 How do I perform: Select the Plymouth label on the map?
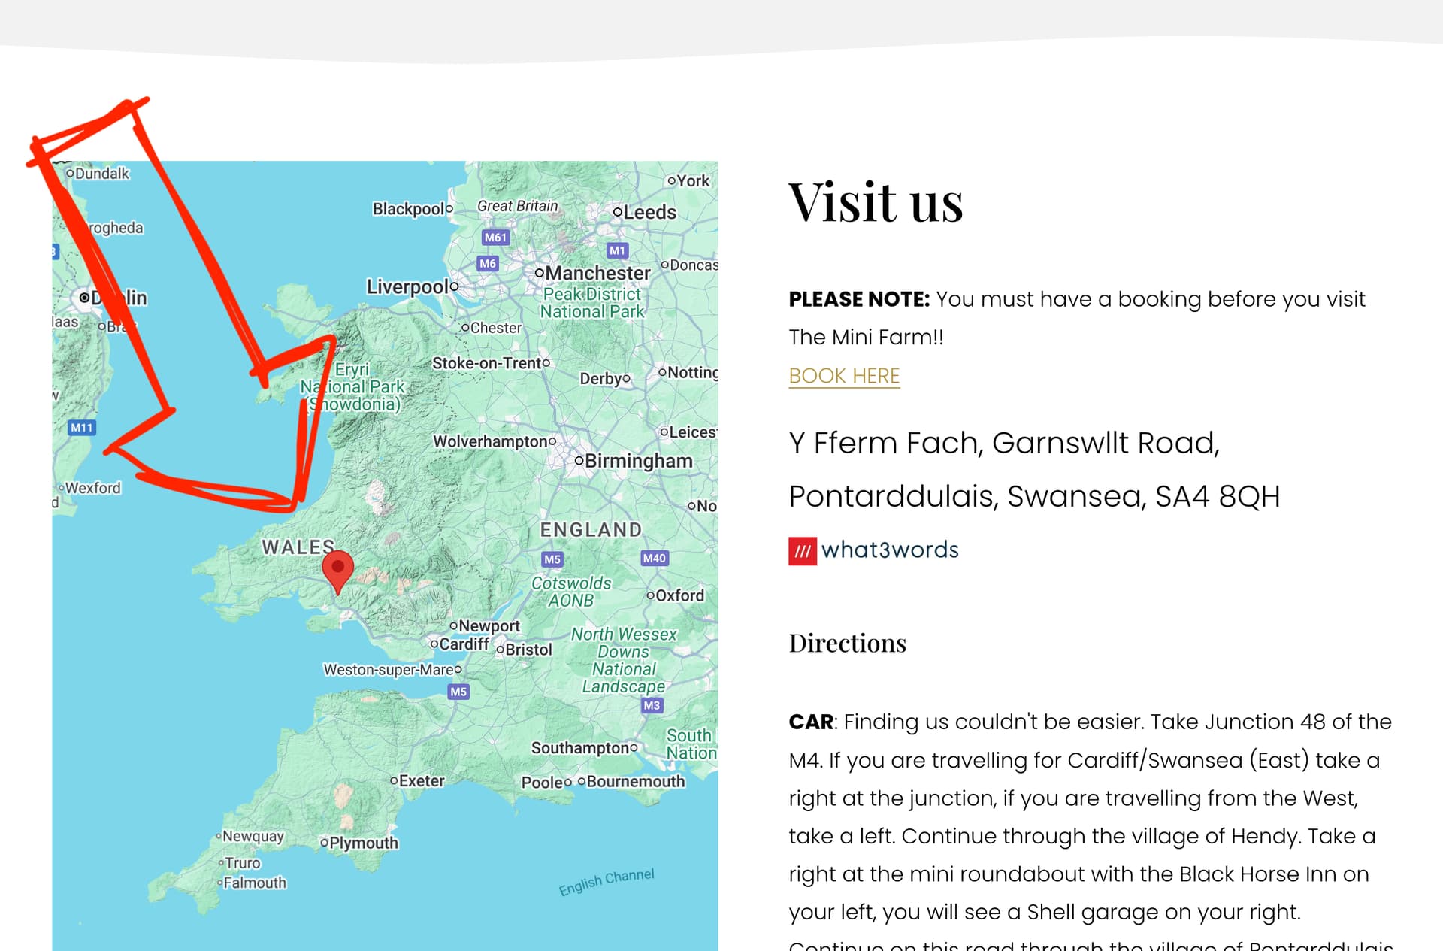tap(364, 843)
